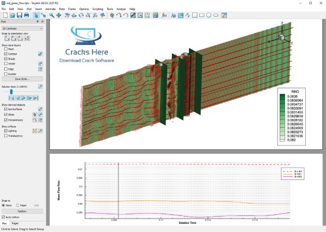This screenshot has width=326, height=232.
Task: Open the File menu
Action: click(4, 9)
